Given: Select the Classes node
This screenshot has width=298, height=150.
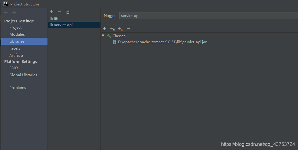Looking at the screenshot, I should coord(119,36).
